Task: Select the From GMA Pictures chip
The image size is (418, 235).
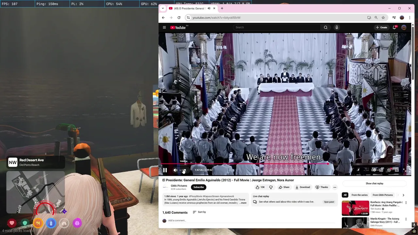Action: point(383,195)
